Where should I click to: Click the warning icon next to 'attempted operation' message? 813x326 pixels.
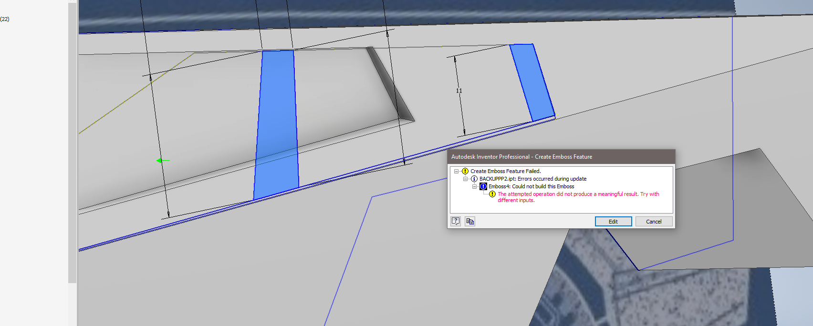[492, 194]
